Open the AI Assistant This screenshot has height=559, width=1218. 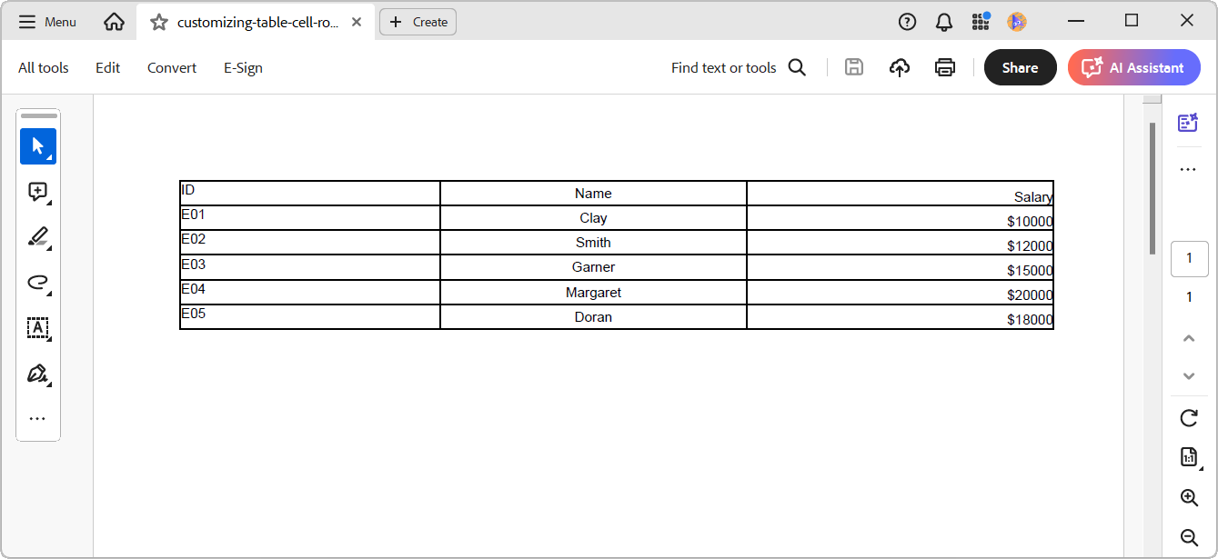point(1134,67)
